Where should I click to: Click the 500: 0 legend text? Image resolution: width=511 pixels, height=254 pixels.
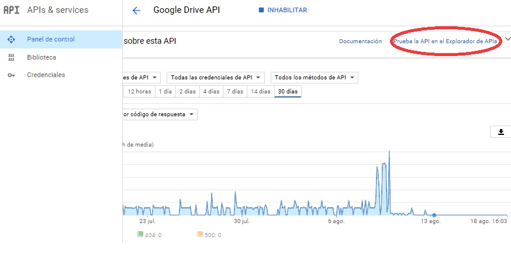[213, 235]
